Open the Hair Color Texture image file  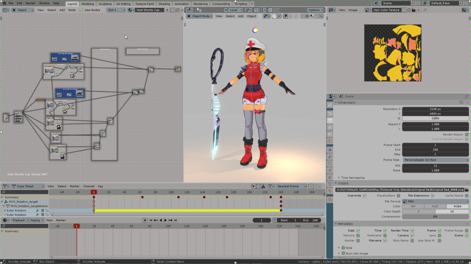pos(414,10)
